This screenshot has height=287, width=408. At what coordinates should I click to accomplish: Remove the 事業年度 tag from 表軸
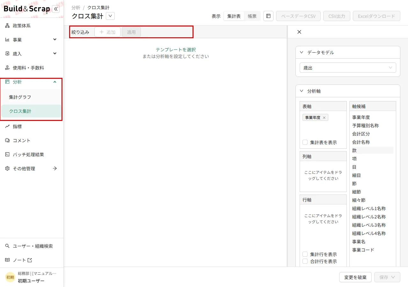[324, 118]
